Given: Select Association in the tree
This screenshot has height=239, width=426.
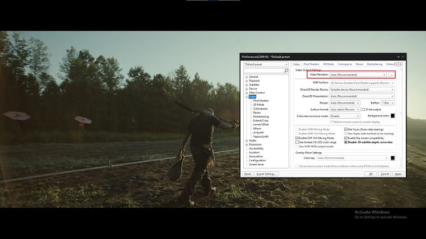Looking at the screenshot, I should (x=256, y=157).
